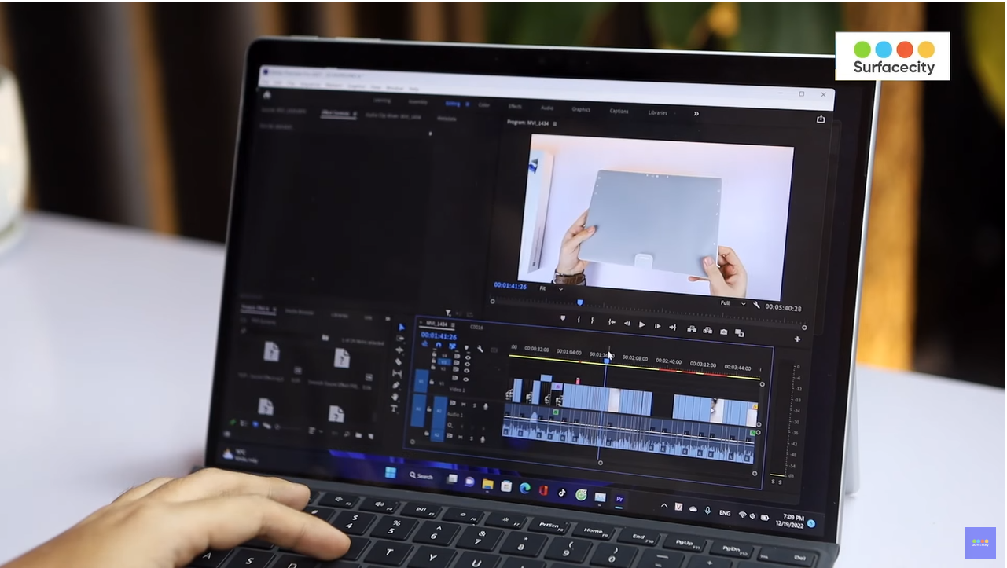Select the Hand tool
The width and height of the screenshot is (1007, 568).
click(x=395, y=397)
